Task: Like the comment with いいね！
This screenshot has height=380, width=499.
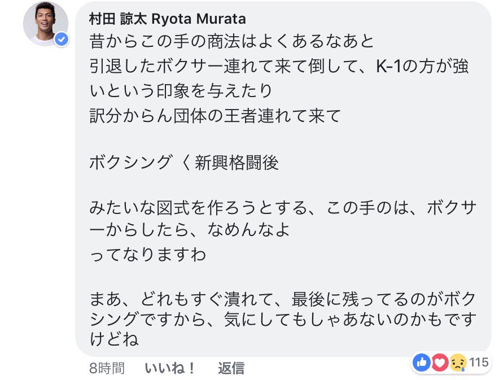Action: pos(169,368)
